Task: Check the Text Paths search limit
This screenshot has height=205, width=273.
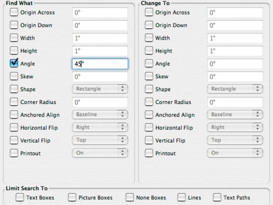Action: (x=217, y=198)
